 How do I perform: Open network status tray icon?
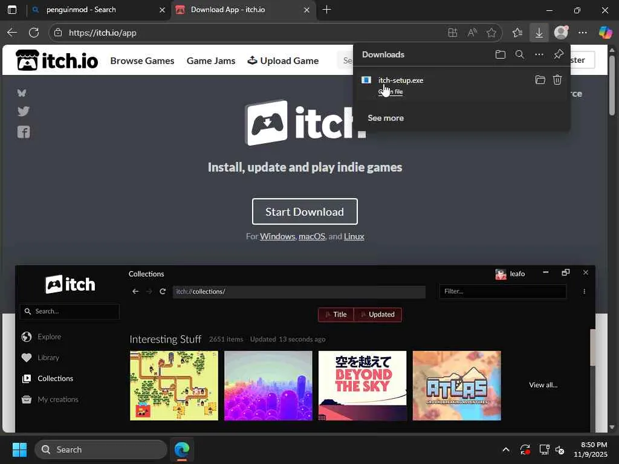coord(545,449)
